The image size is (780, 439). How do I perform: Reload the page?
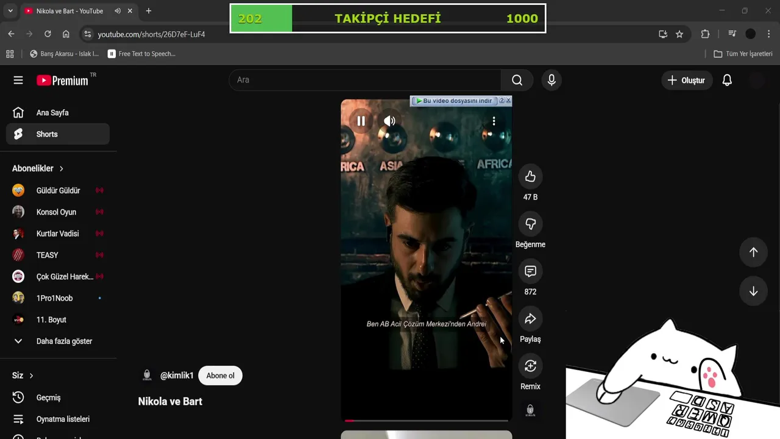pyautogui.click(x=48, y=34)
